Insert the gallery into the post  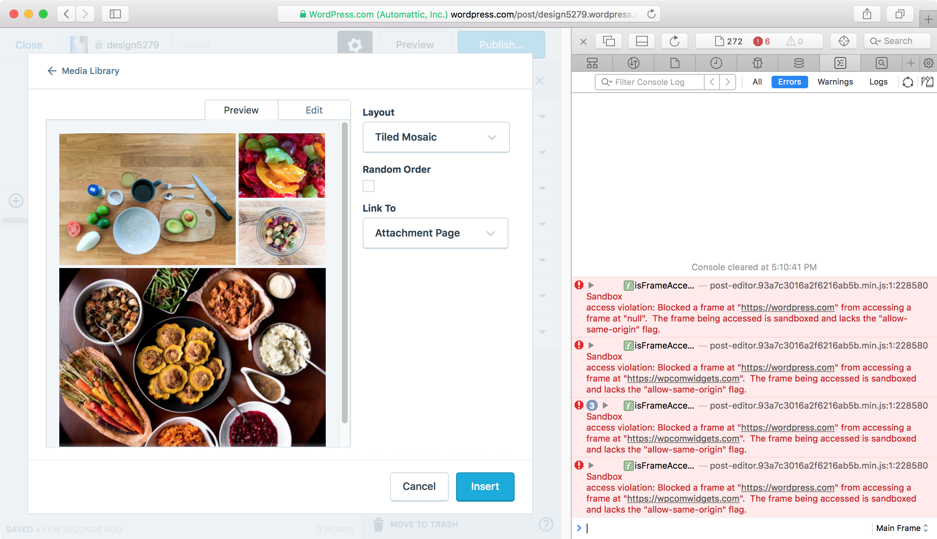click(485, 486)
